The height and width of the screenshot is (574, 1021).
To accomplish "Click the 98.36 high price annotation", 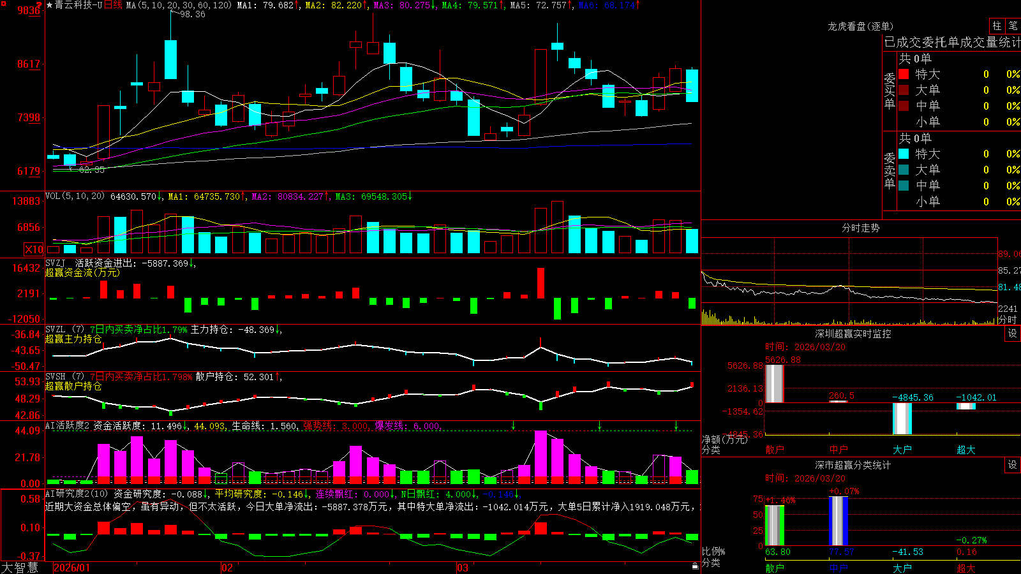I will click(193, 14).
